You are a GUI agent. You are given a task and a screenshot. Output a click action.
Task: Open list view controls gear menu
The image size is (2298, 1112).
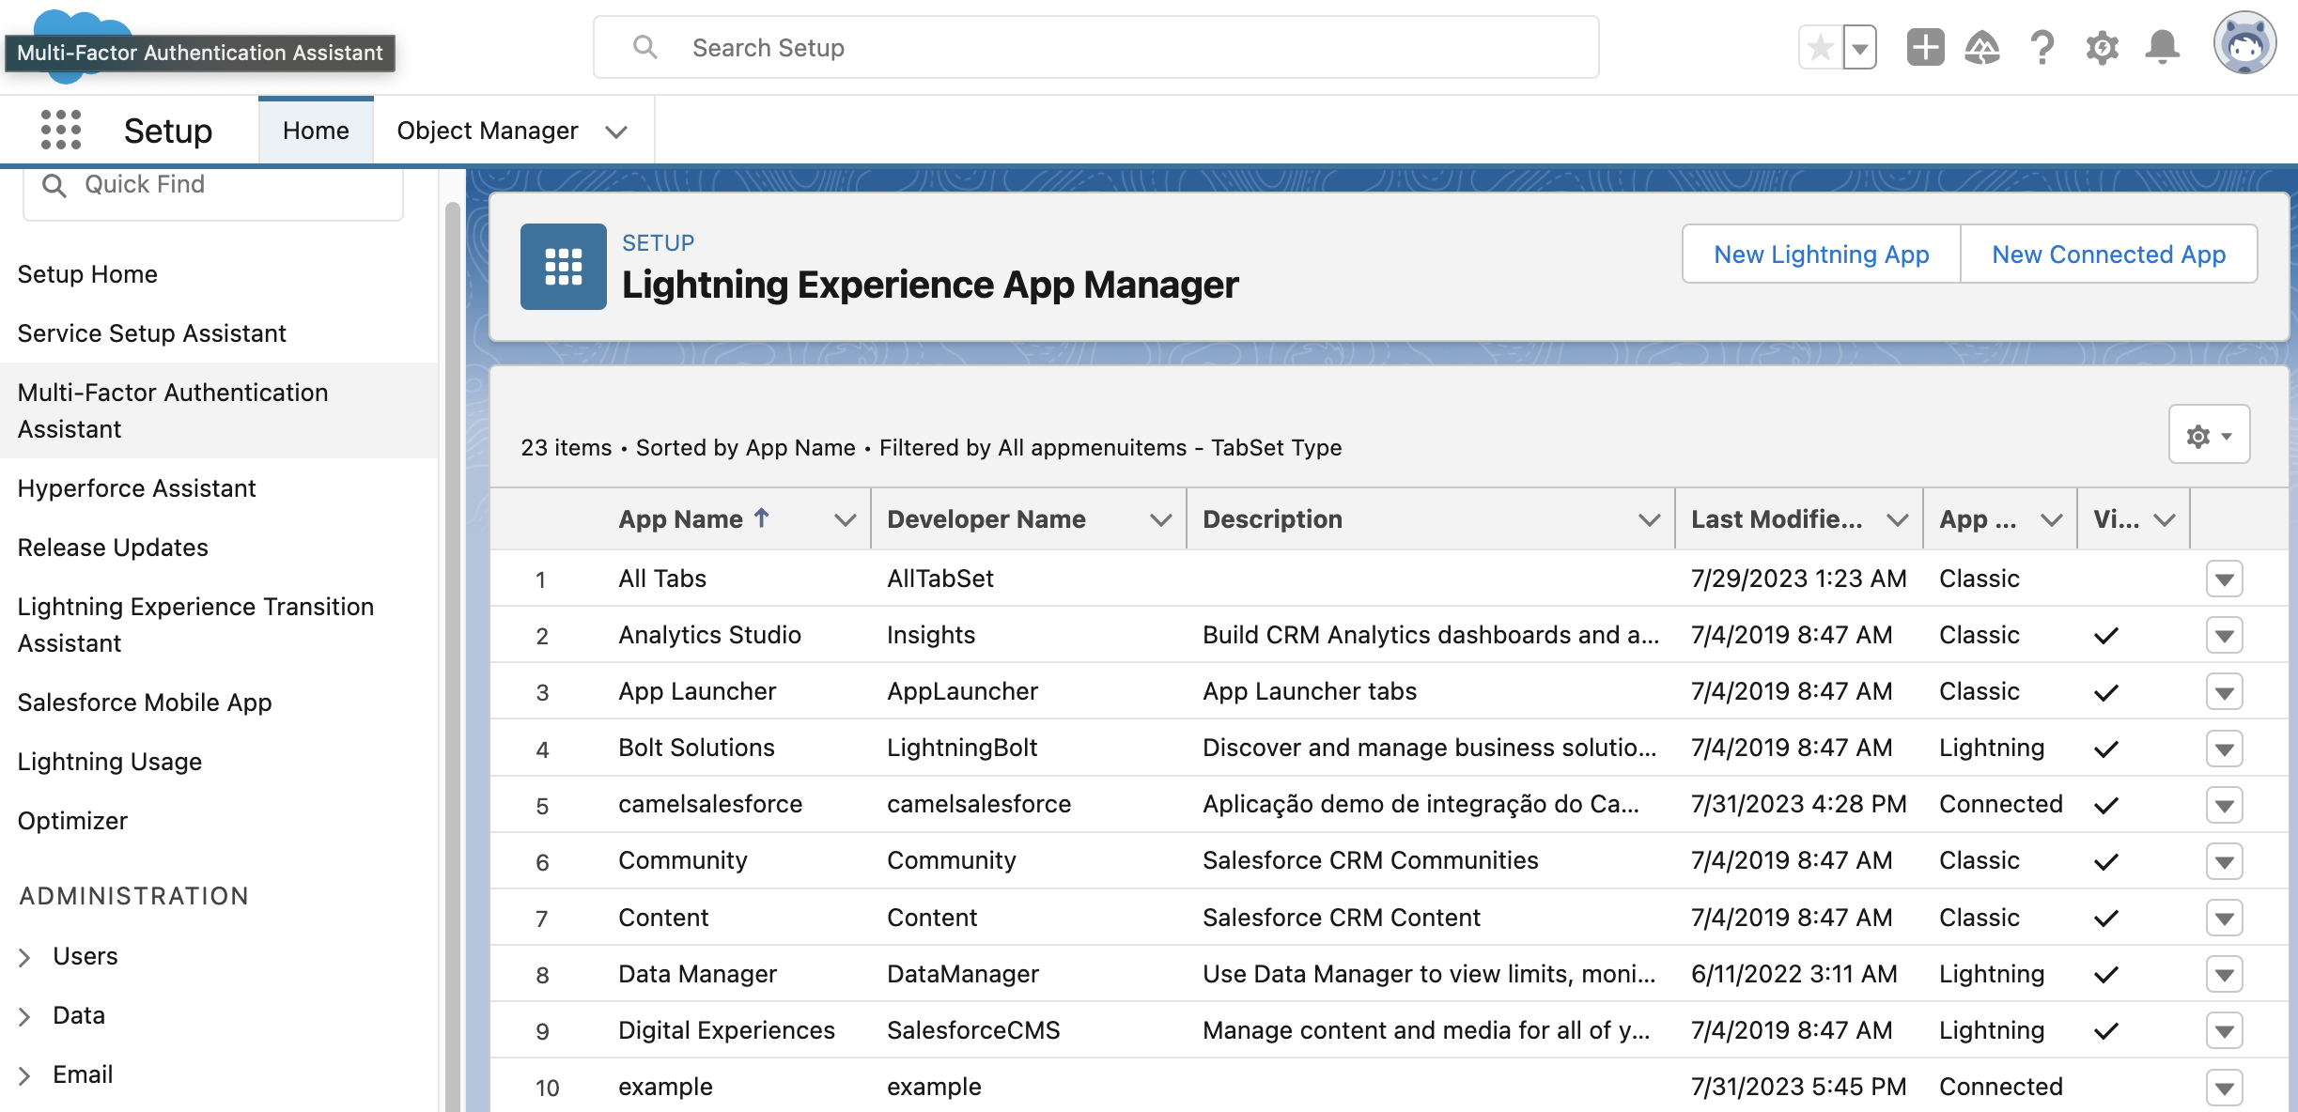coord(2208,435)
